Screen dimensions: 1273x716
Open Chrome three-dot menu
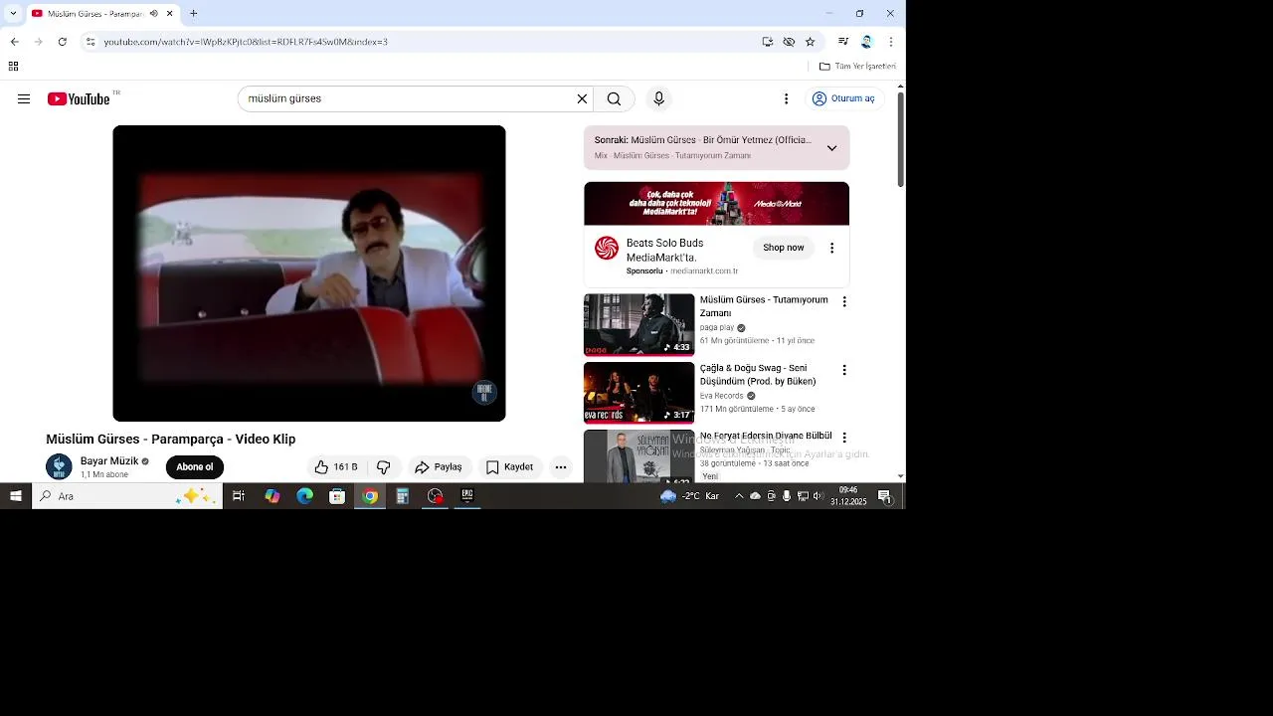[890, 42]
